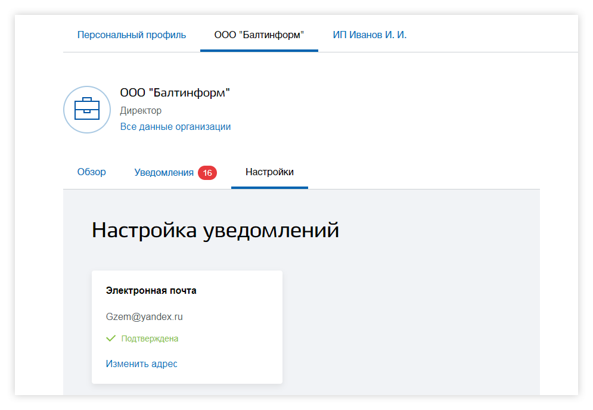Screen dimensions: 593x410
Task: Click the green confirmation checkmark icon
Action: 111,338
